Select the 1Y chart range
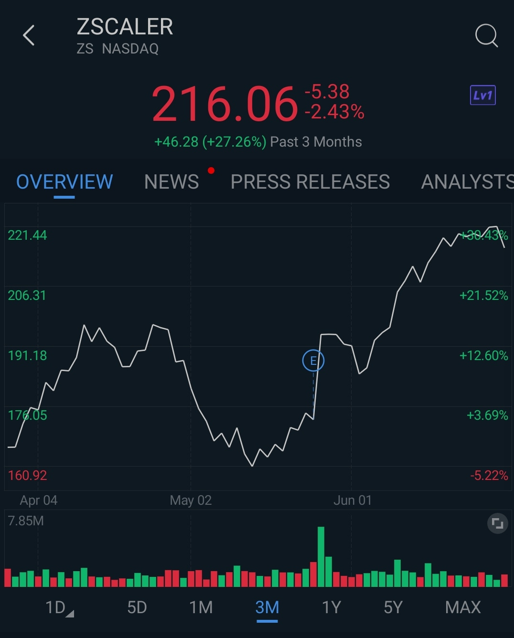The image size is (514, 638). point(332,607)
